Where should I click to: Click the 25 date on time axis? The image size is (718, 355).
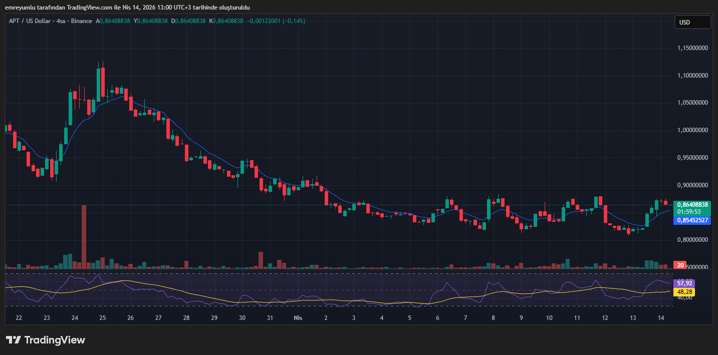click(x=102, y=318)
